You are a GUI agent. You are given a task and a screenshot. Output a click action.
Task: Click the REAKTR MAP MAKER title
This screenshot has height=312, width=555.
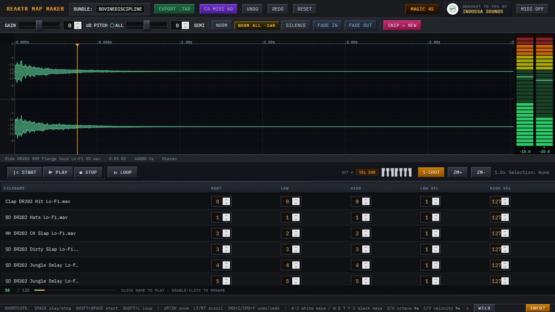pos(35,9)
